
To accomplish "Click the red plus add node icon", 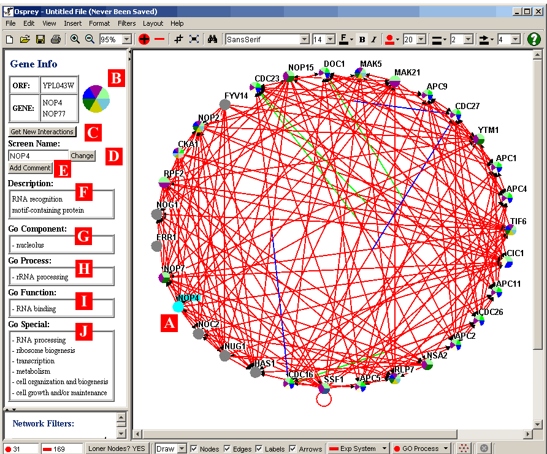I will [143, 39].
